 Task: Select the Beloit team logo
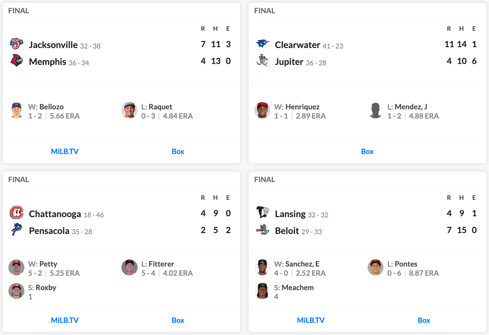point(262,229)
